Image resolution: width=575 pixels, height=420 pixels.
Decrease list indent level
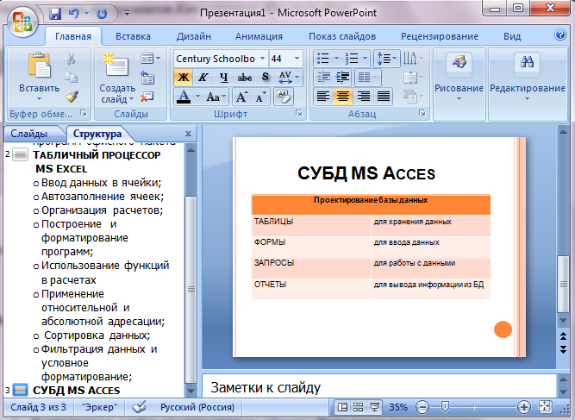pyautogui.click(x=323, y=78)
